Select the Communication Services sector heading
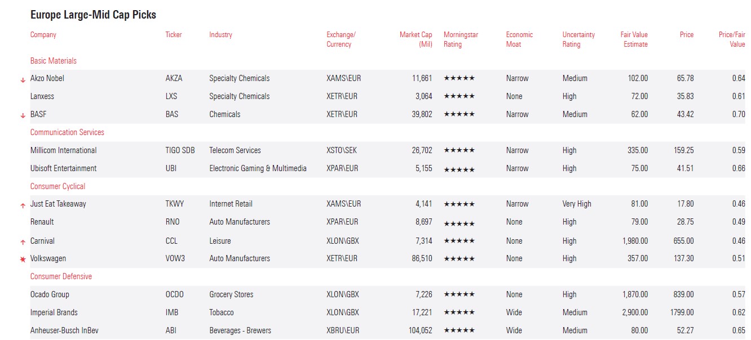 (67, 132)
